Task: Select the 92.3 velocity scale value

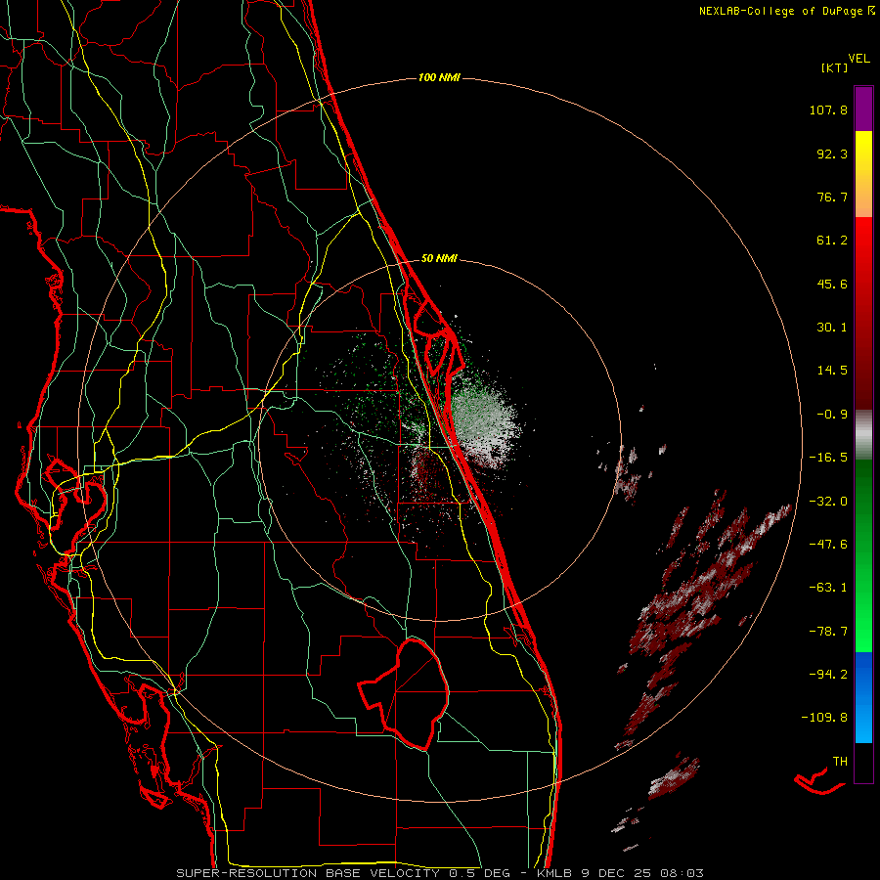Action: pyautogui.click(x=832, y=154)
